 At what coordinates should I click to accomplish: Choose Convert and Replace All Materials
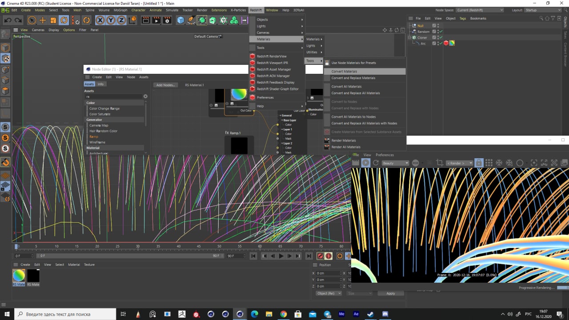(365, 93)
